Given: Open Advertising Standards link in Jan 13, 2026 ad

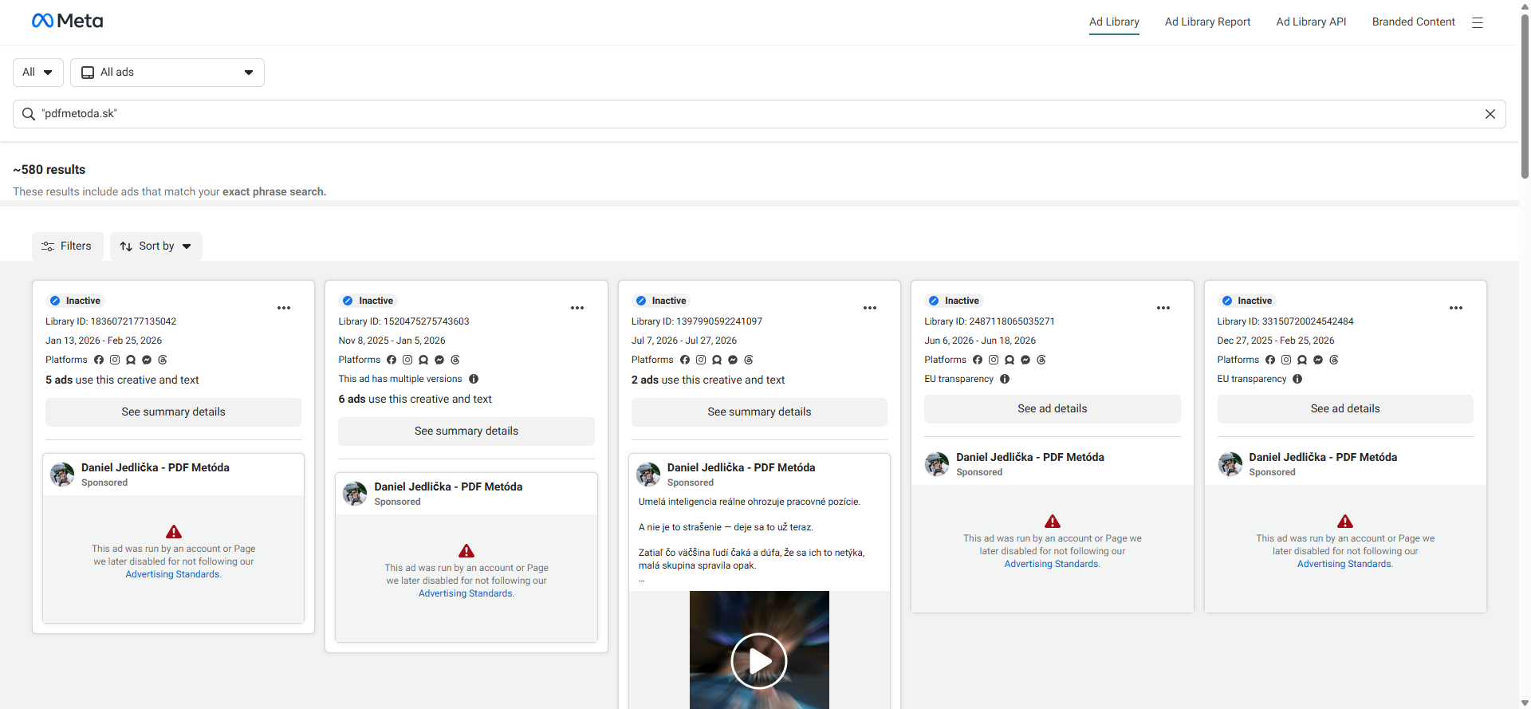Looking at the screenshot, I should [173, 574].
